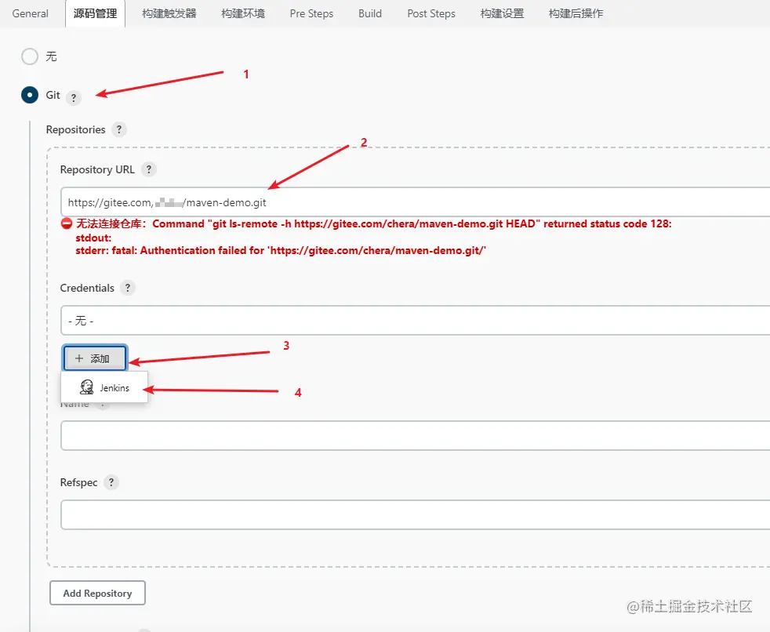Show help for Repository URL
The width and height of the screenshot is (770, 632).
(x=149, y=169)
